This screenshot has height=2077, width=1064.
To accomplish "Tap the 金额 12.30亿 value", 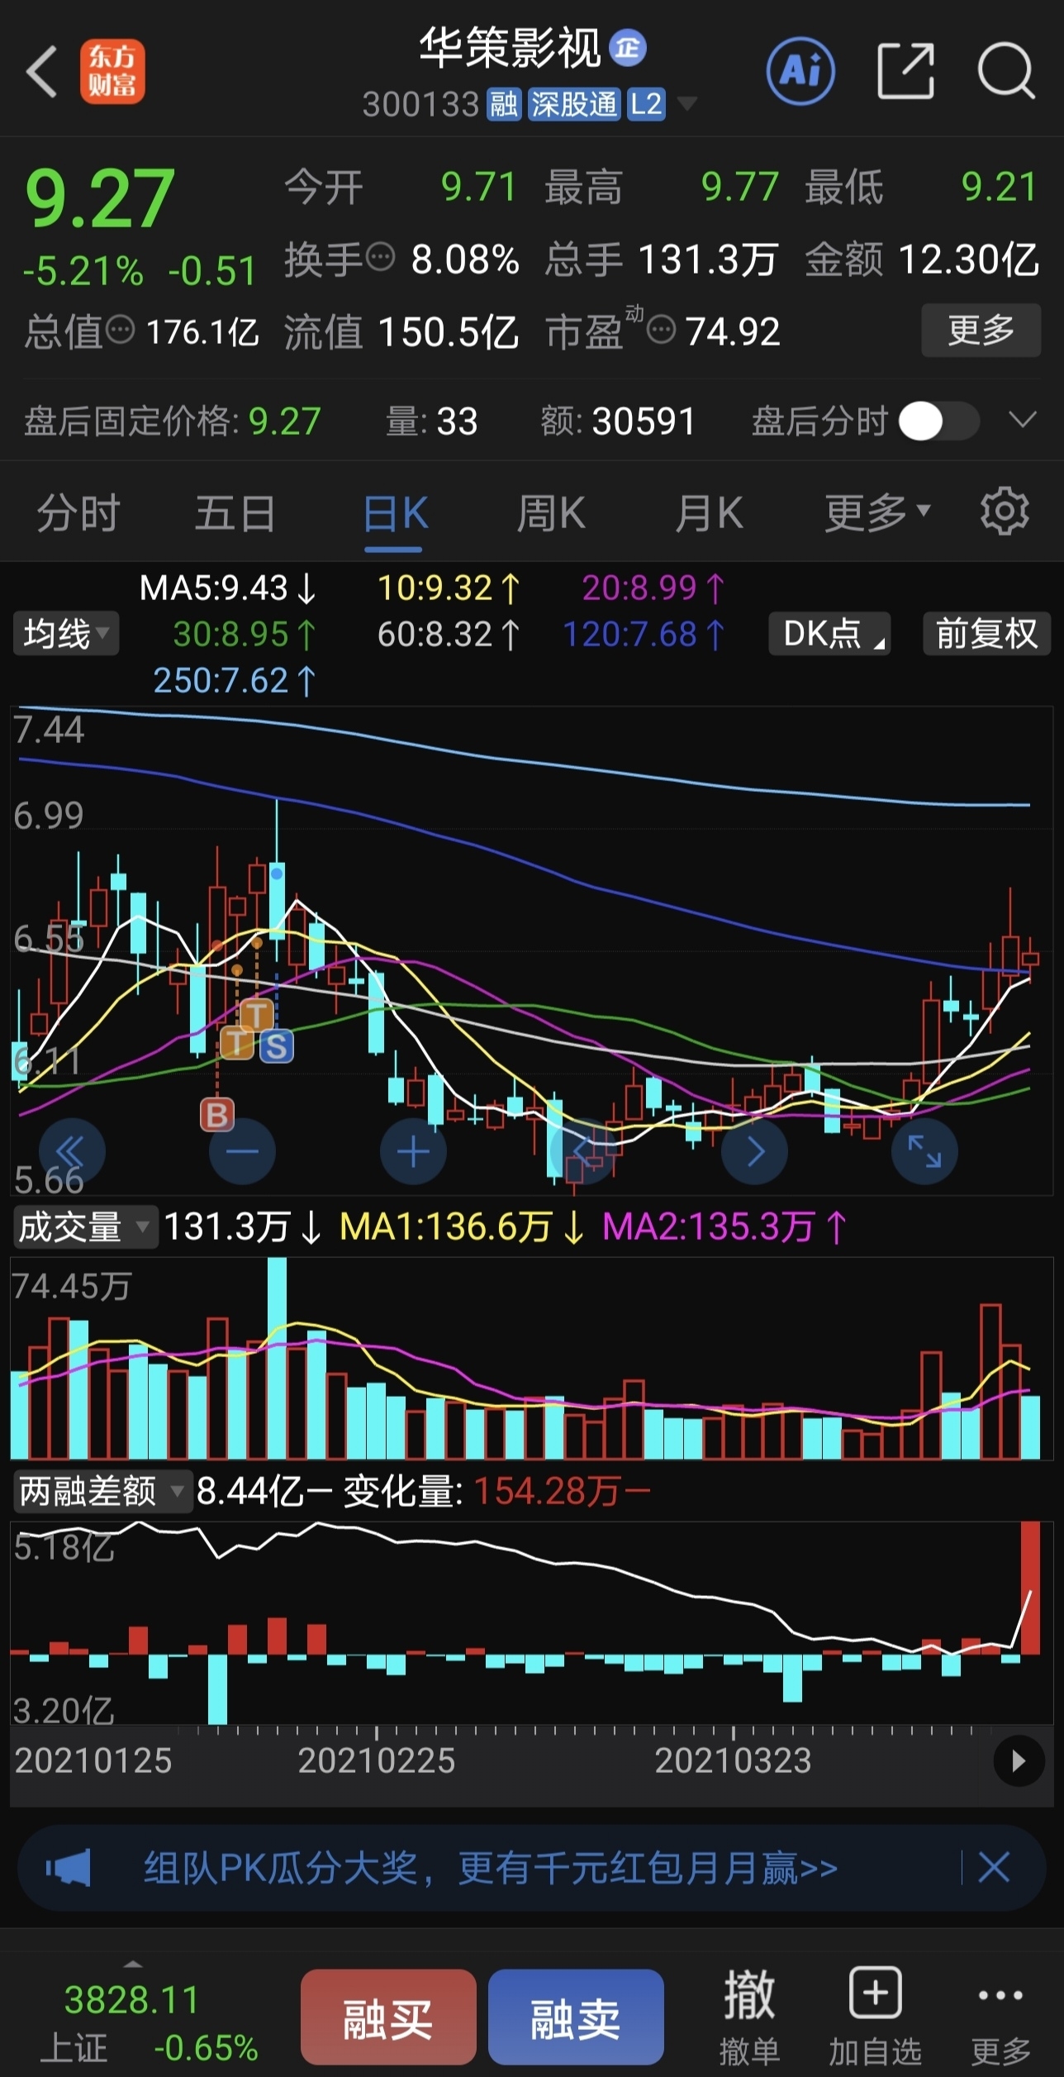I will coord(922,259).
